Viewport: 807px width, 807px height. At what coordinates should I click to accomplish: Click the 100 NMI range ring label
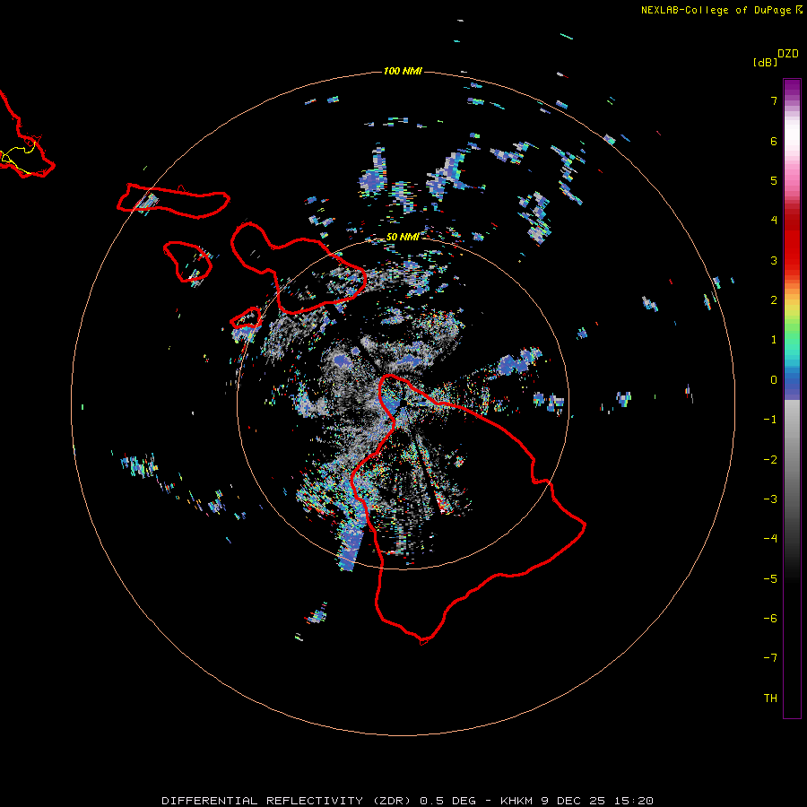click(403, 71)
